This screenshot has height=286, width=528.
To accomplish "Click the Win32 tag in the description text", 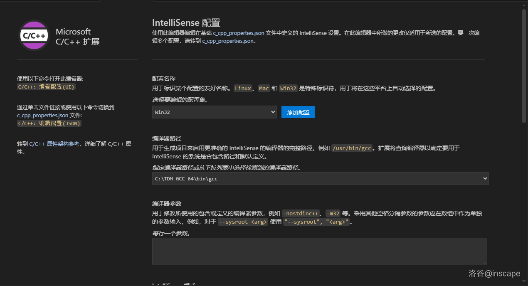I will (288, 88).
